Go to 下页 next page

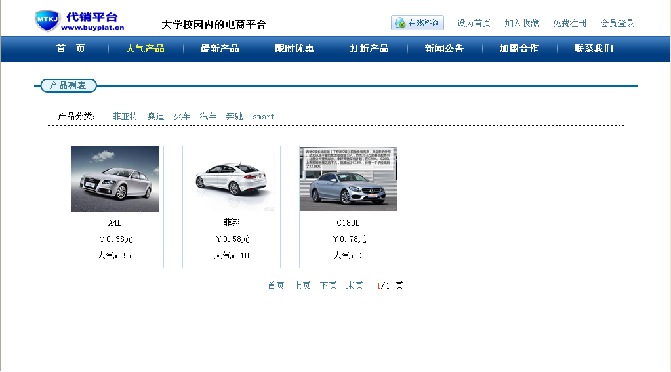pos(328,286)
